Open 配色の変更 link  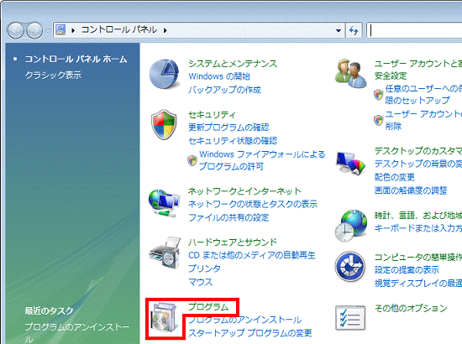(x=395, y=177)
